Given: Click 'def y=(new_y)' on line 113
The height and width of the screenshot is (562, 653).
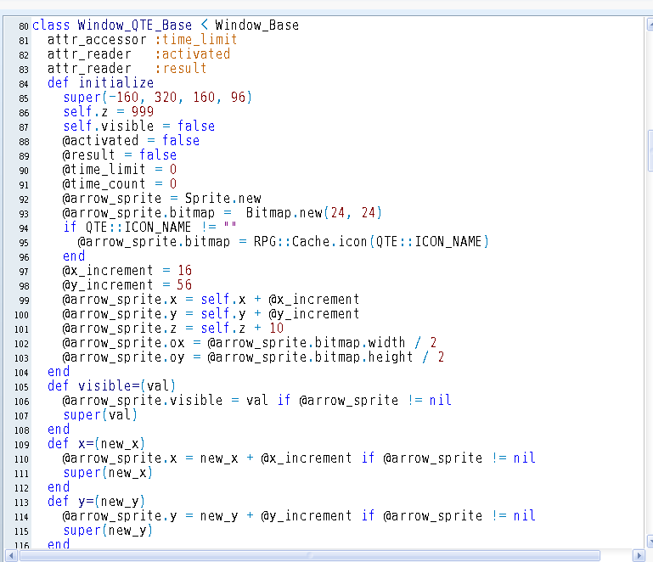Looking at the screenshot, I should click(96, 501).
